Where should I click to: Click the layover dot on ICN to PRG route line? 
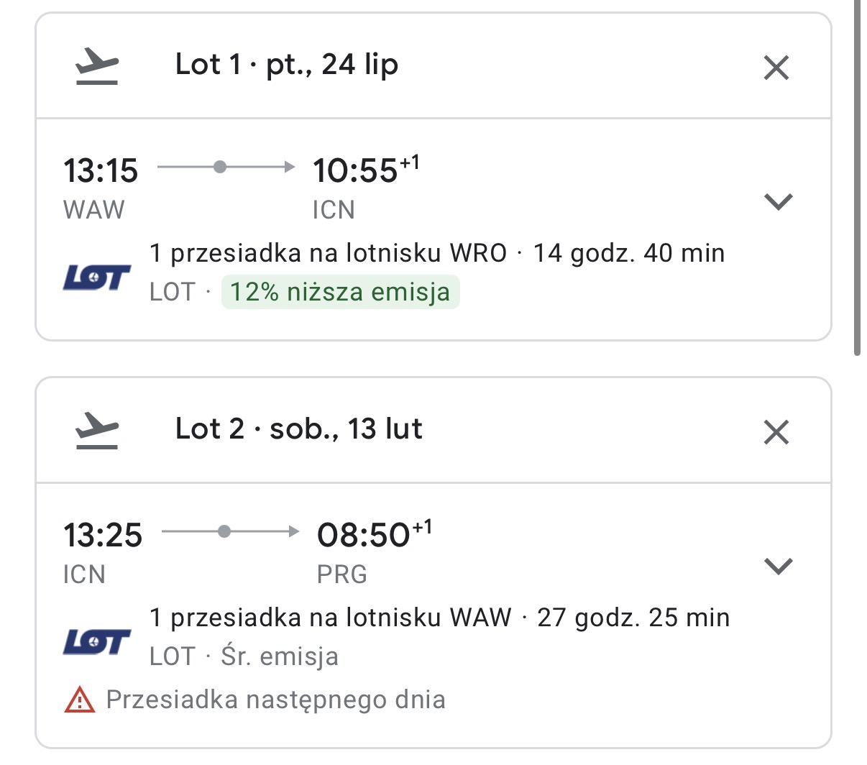[x=224, y=532]
